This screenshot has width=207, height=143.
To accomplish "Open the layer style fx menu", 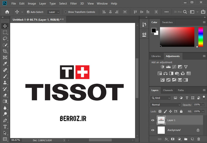I will pyautogui.click(x=166, y=139).
